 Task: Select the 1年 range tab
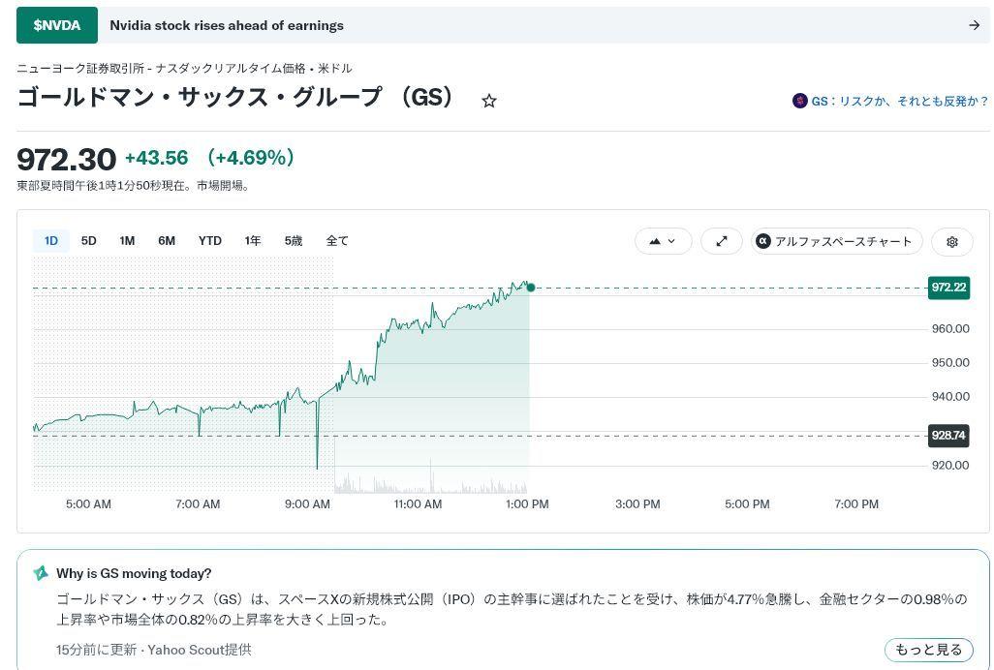tap(252, 241)
